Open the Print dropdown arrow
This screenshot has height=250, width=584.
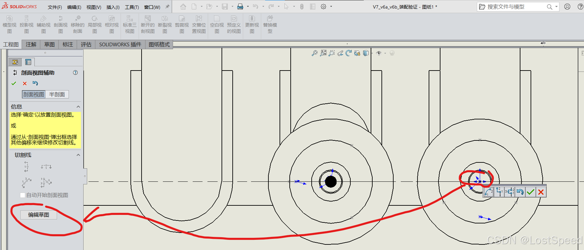pos(248,7)
